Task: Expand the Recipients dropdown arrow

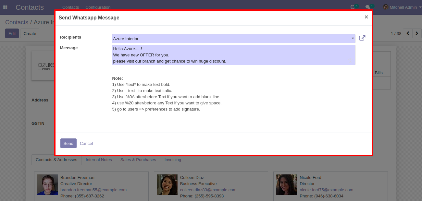Action: 353,39
